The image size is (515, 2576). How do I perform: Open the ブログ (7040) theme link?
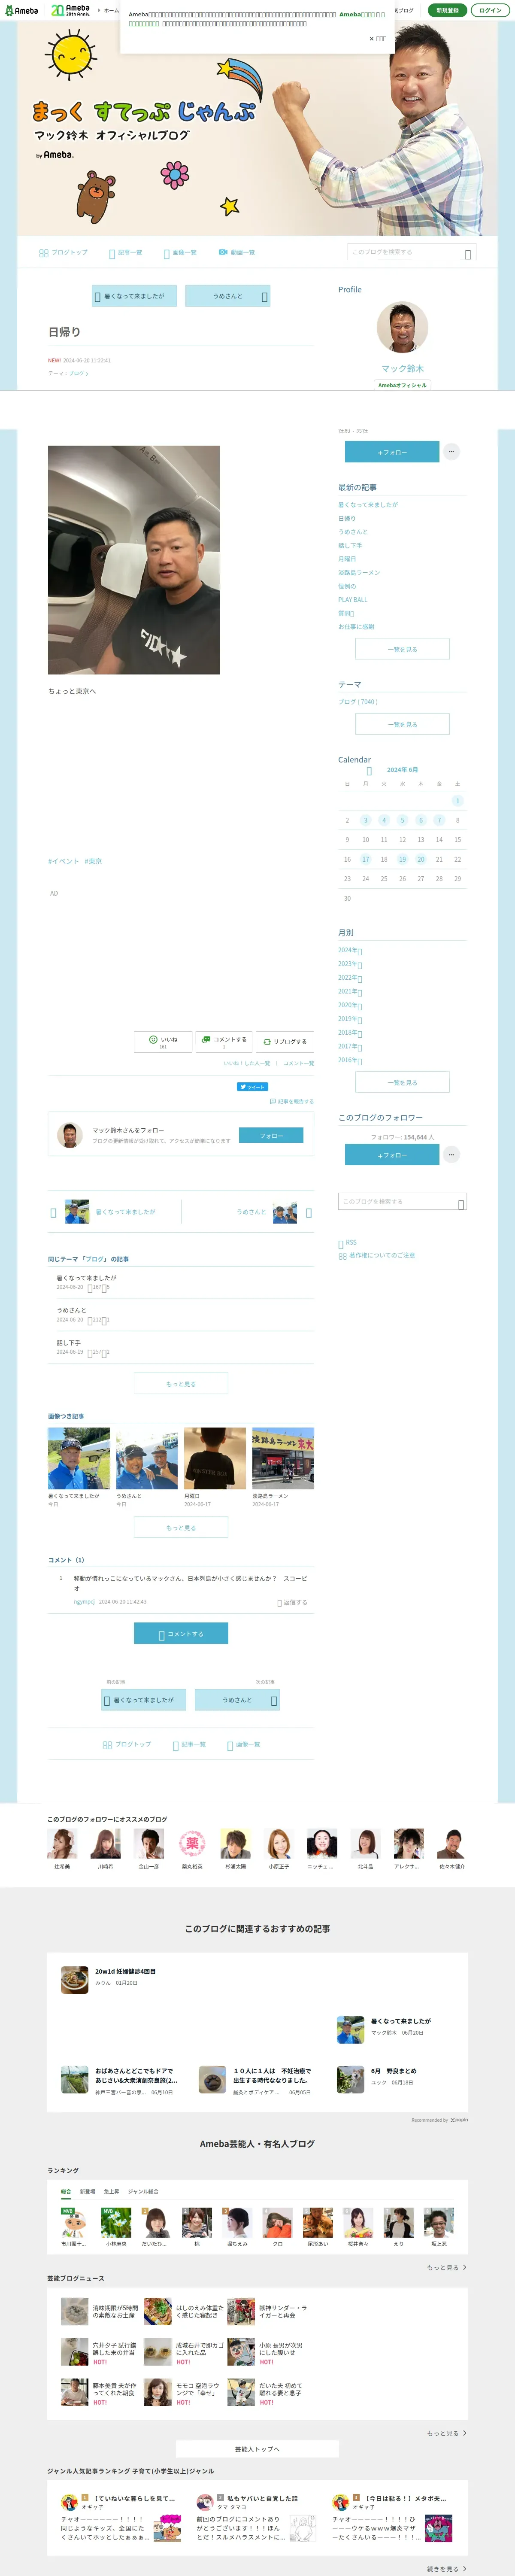tap(357, 702)
